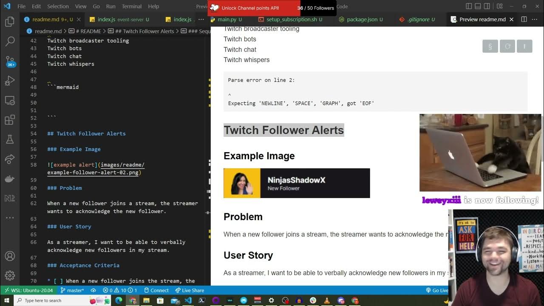Image resolution: width=544 pixels, height=306 pixels.
Task: Open the Accounts icon in activity bar
Action: point(10,256)
